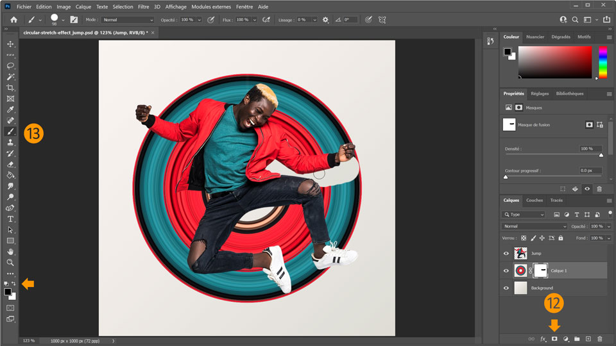Delete layer using Layers panel trash icon
616x346 pixels.
pos(599,338)
